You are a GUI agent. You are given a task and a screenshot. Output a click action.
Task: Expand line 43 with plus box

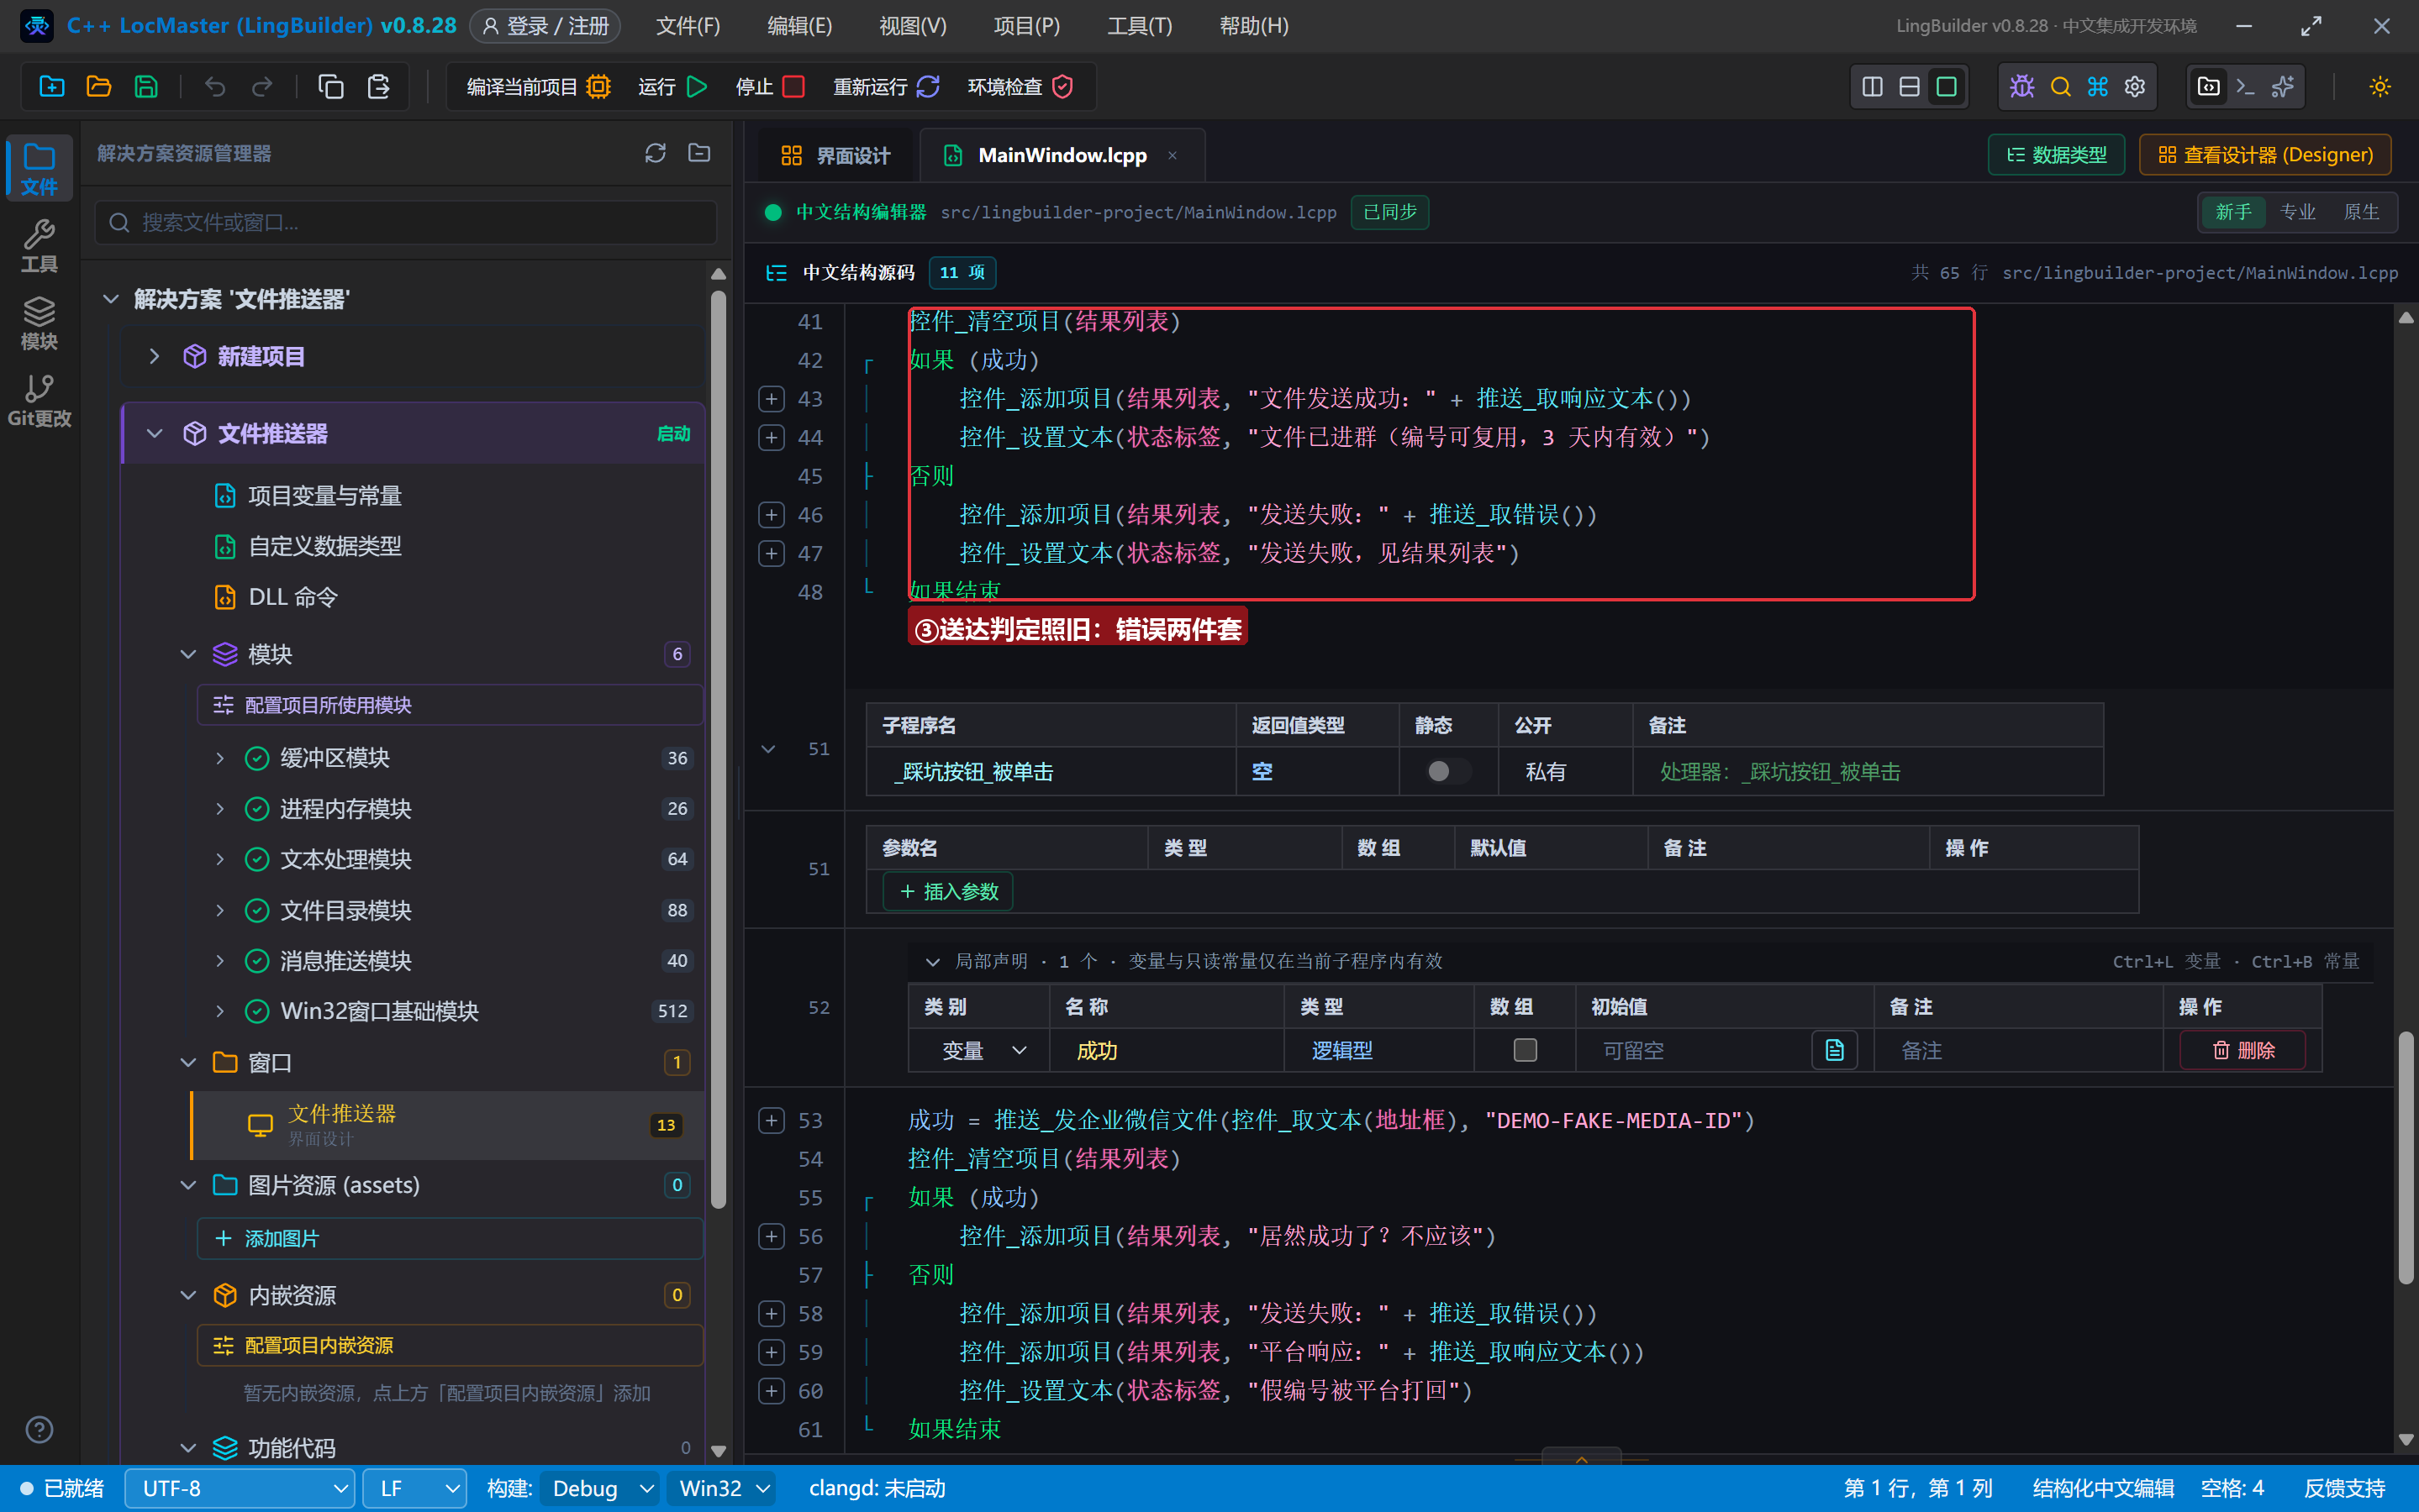(772, 399)
